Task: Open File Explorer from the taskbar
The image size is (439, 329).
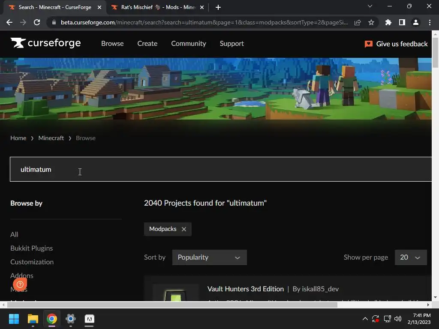Action: [33, 319]
